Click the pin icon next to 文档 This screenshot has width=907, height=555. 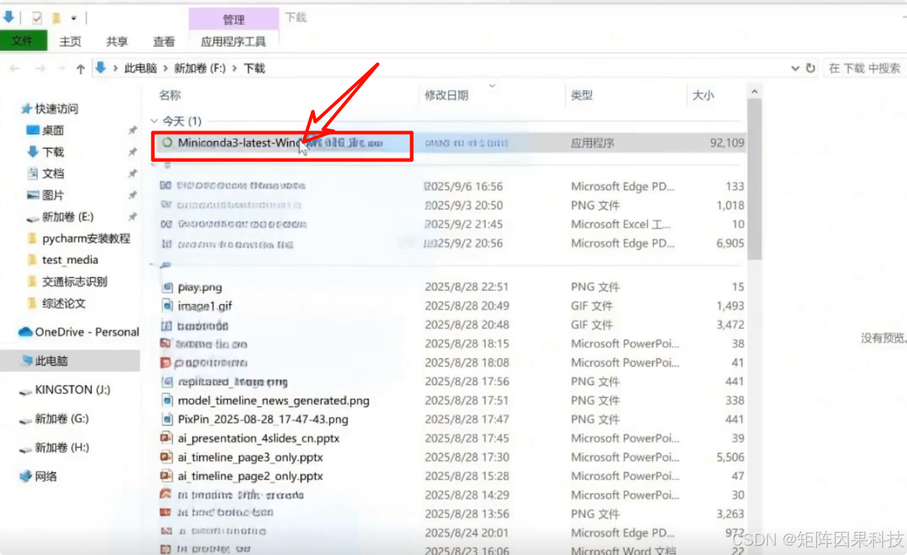[x=133, y=174]
